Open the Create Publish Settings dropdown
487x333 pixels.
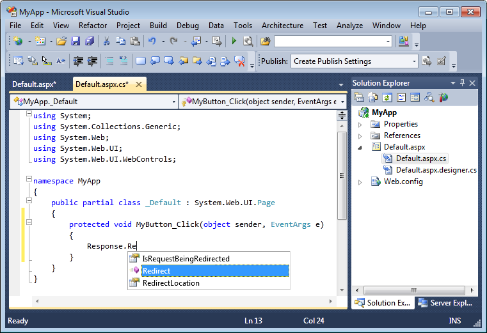click(x=414, y=61)
